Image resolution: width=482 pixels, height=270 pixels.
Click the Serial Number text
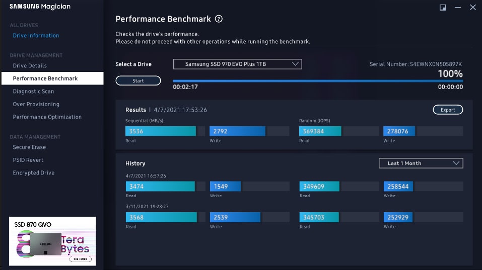tap(416, 64)
